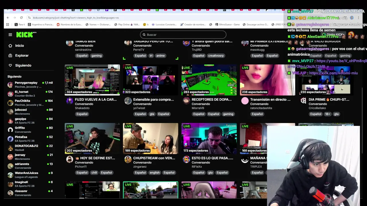Open the 'Para ti' X bookmark
The height and width of the screenshot is (206, 367).
[x=20, y=25]
